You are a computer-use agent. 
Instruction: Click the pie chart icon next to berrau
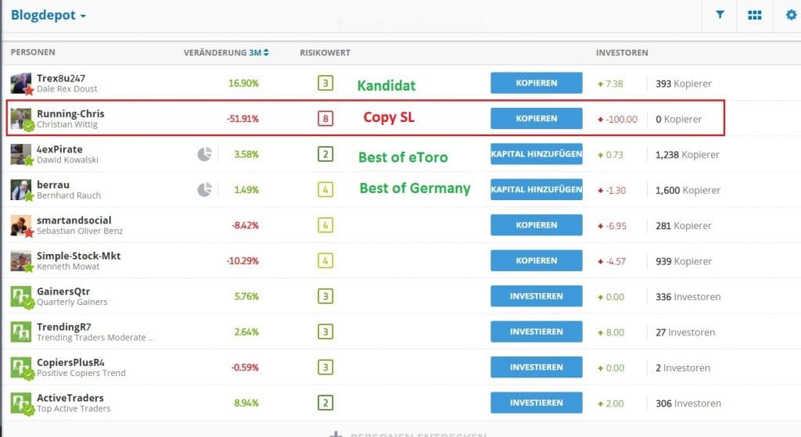205,189
